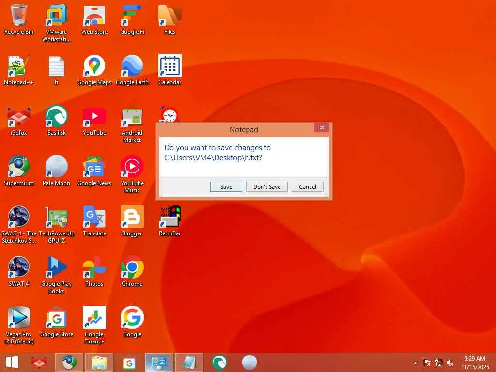Choose Don't Save in the Notepad dialog

267,186
